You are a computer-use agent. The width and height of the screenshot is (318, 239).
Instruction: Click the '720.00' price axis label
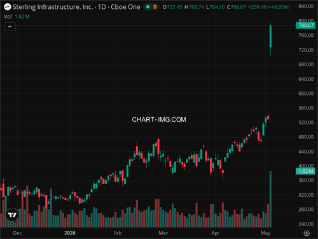point(306,50)
